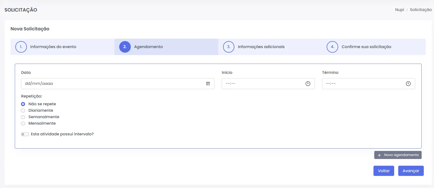Click step 3 numbered circle icon
434x188 pixels.
pyautogui.click(x=229, y=47)
